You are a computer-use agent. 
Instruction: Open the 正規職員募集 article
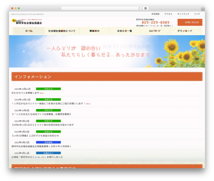[41, 146]
